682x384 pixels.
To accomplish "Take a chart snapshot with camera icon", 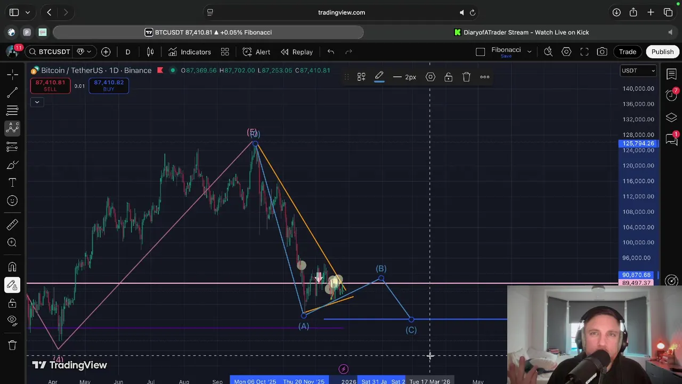I will point(602,52).
